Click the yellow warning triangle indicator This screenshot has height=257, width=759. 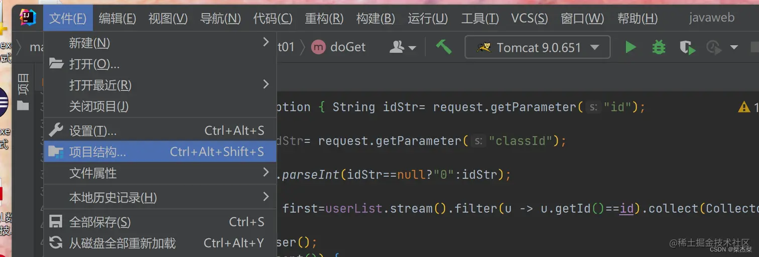pos(744,106)
